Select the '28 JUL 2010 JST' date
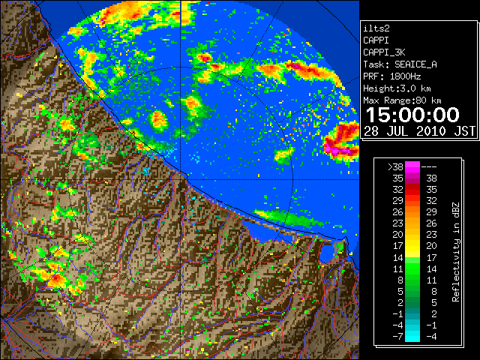 pos(419,131)
